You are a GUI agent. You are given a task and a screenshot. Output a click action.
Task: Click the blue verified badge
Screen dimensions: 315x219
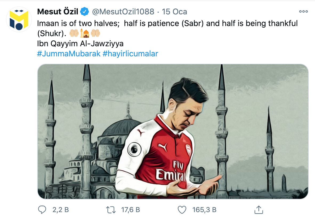coord(85,12)
